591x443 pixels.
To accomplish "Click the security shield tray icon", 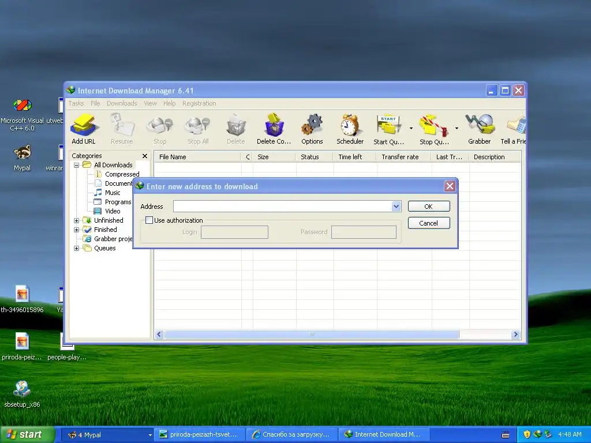I will (x=527, y=434).
